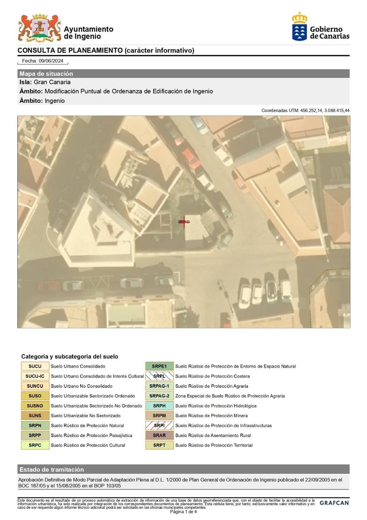Click the red crosshair marker on the map
Image resolution: width=367 pixels, height=520 pixels.
(x=184, y=222)
